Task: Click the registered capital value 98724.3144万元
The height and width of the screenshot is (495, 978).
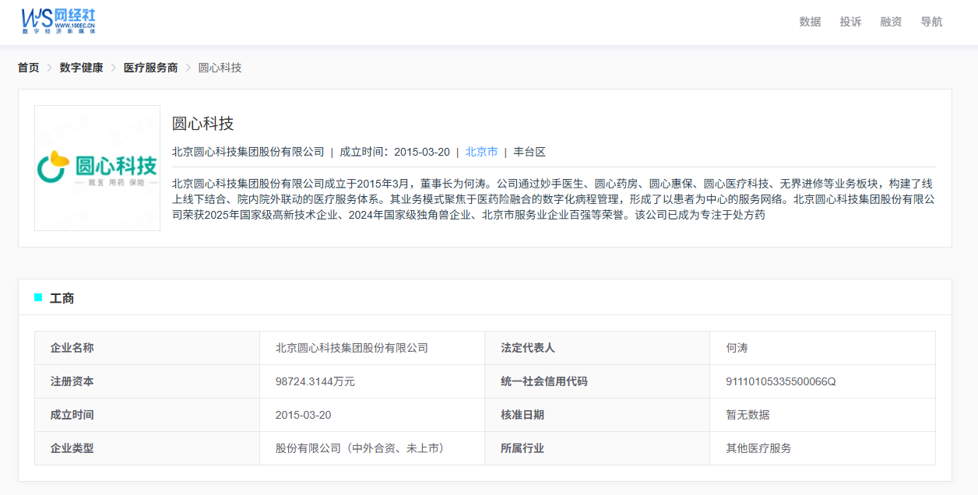Action: pyautogui.click(x=315, y=381)
